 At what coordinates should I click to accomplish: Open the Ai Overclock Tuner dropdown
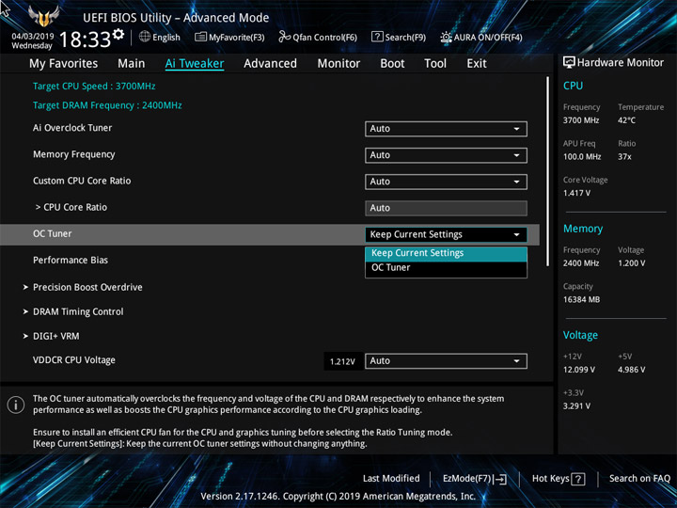tap(446, 129)
